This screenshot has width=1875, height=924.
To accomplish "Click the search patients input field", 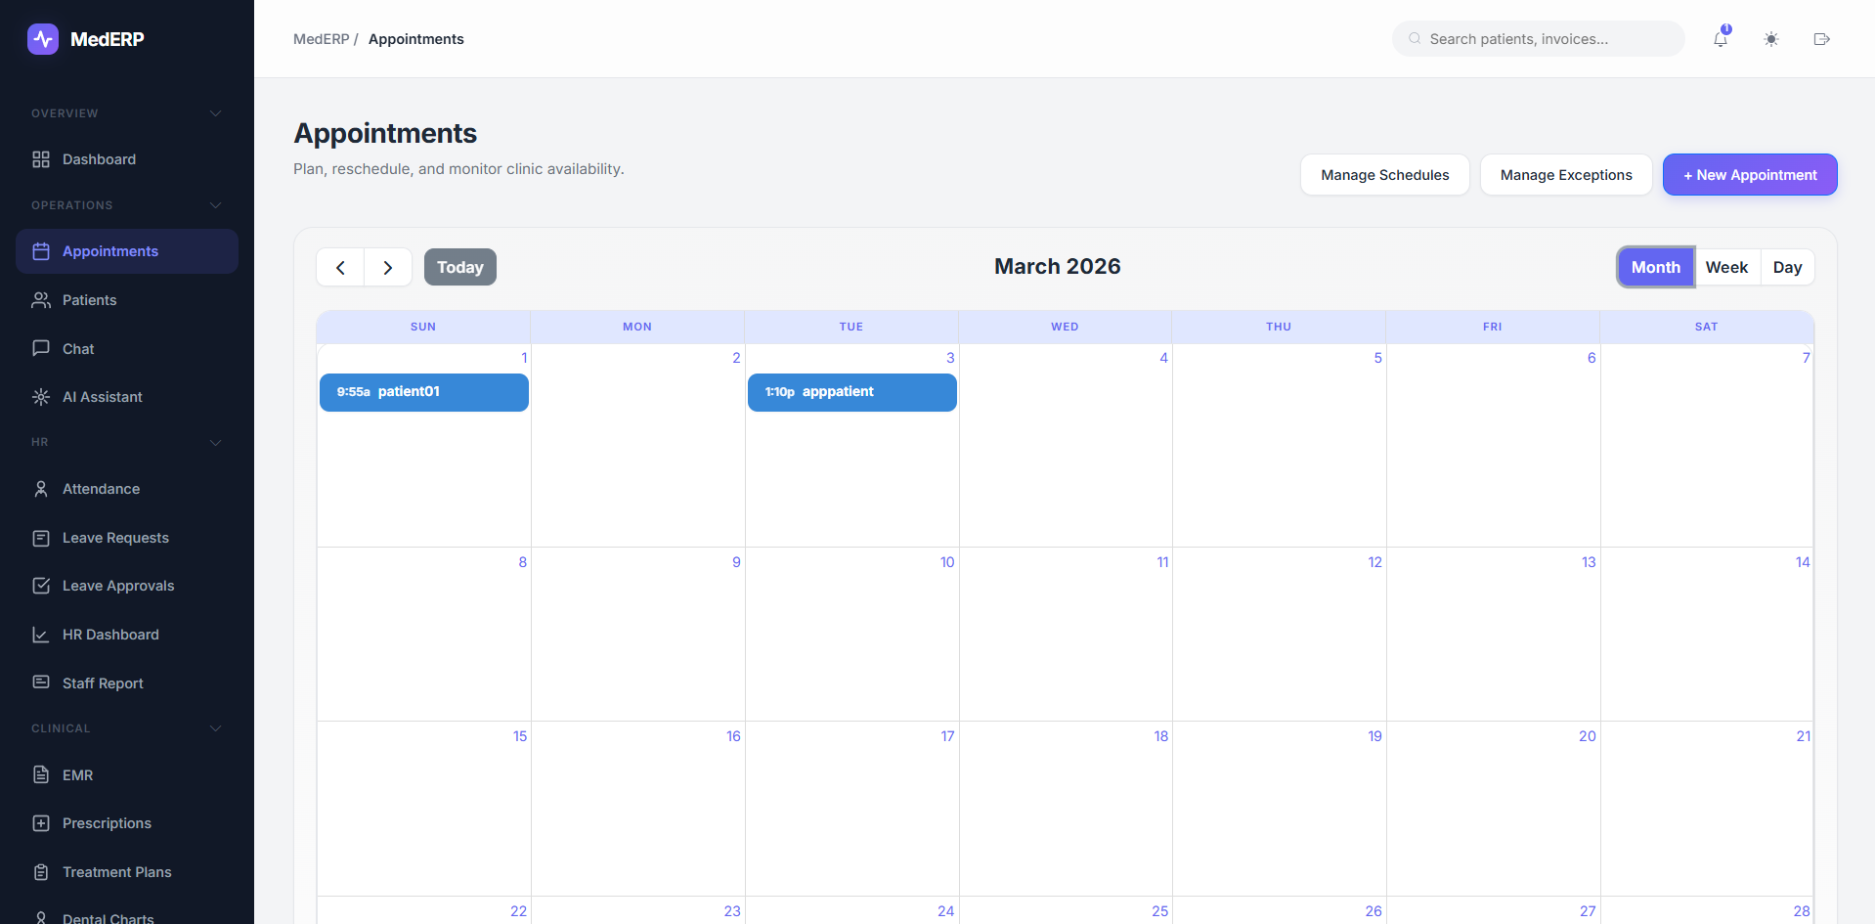I will pos(1545,39).
